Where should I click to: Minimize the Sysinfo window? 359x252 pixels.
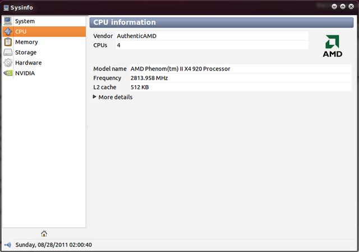[x=334, y=7]
